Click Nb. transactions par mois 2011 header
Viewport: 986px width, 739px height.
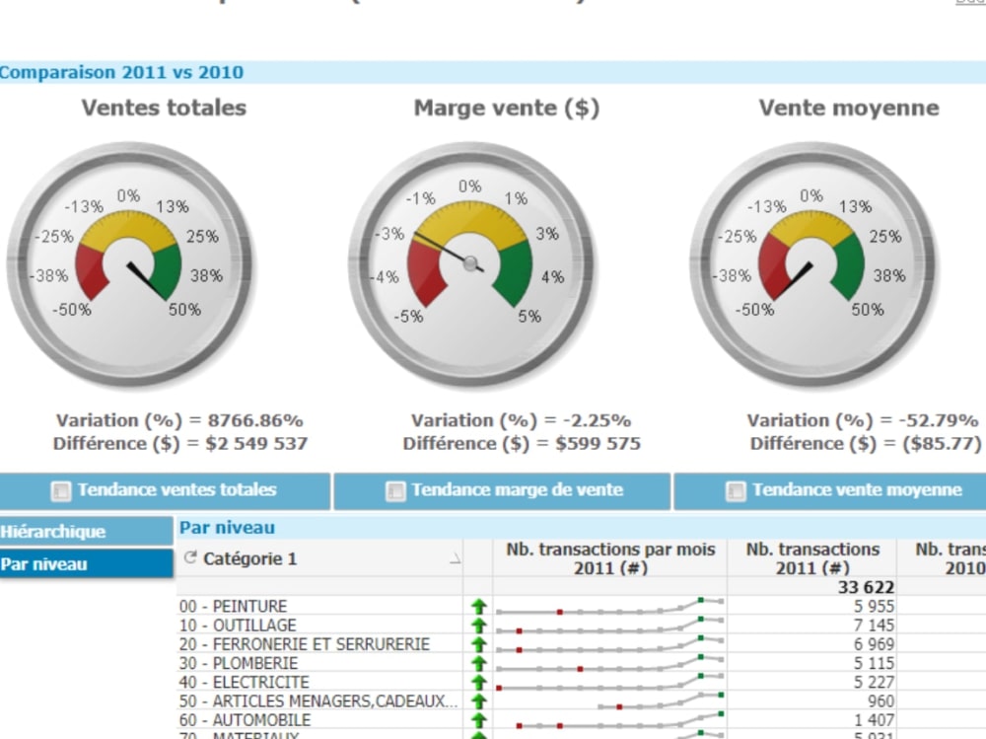[x=610, y=558]
